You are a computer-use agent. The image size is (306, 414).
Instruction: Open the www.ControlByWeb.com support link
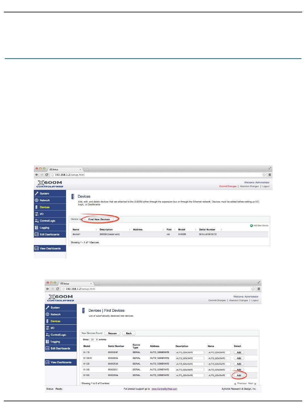pos(164,389)
